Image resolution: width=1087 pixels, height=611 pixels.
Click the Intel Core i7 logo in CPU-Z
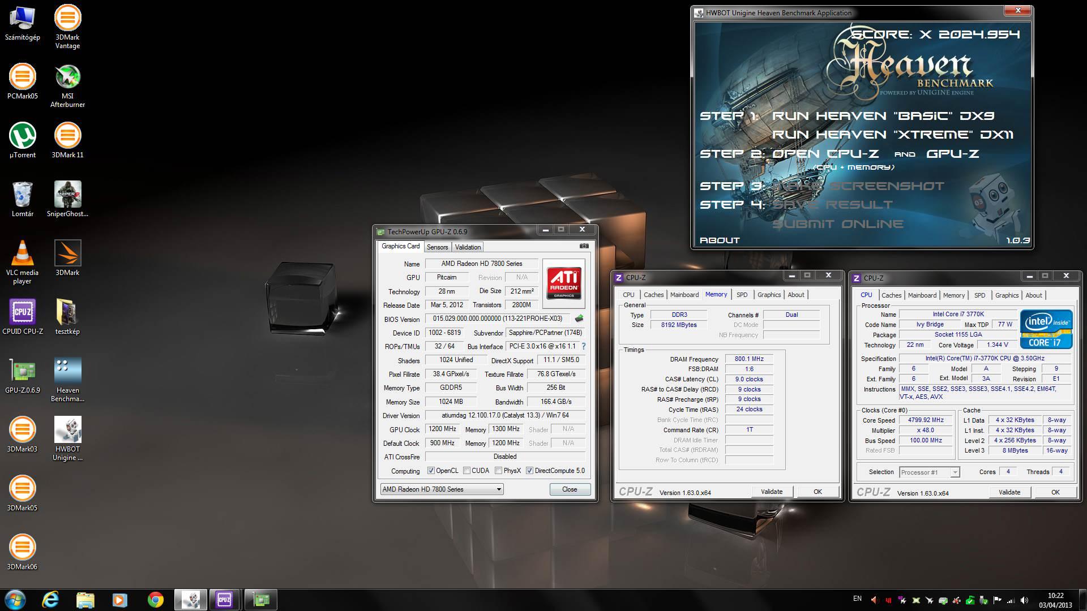pos(1046,329)
